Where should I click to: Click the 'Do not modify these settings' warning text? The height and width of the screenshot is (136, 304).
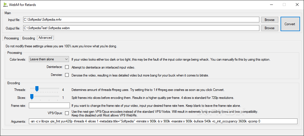coord(61,46)
